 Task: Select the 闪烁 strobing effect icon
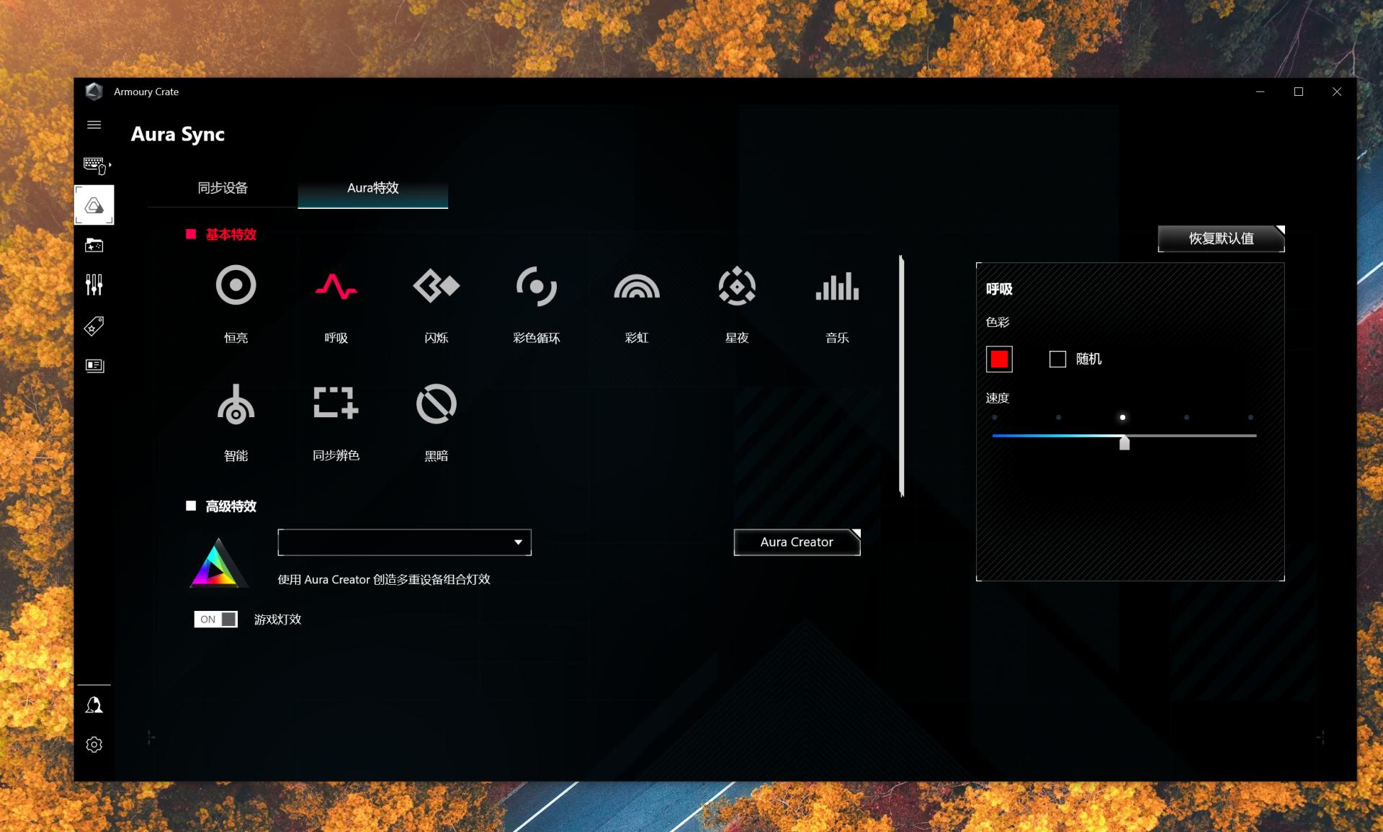pyautogui.click(x=436, y=286)
